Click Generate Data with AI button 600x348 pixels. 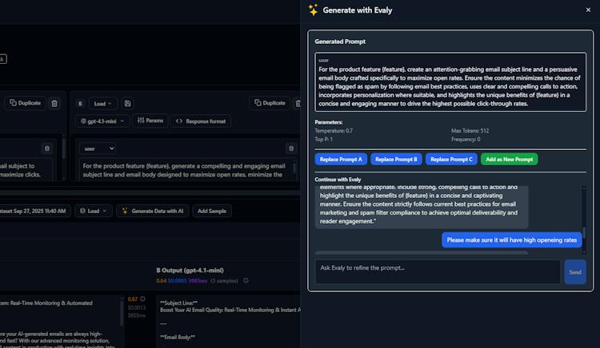click(x=152, y=211)
